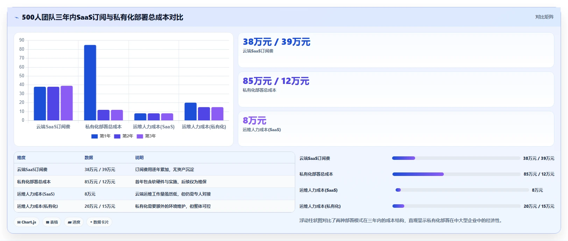Screen dimensions: 568x241
Task: Select the cell 云端运维工作量虽然低，但仍需专人对接
Action: coord(173,194)
